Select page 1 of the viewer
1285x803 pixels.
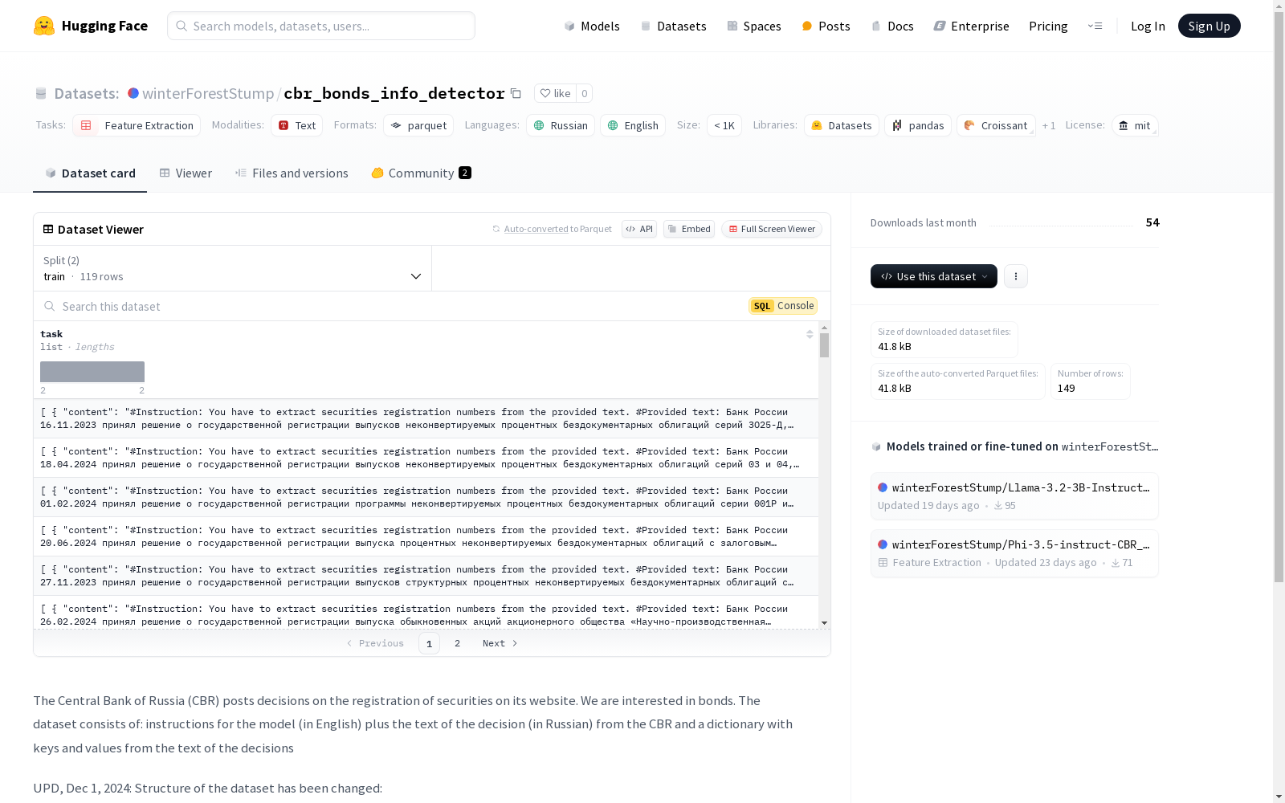tap(429, 643)
